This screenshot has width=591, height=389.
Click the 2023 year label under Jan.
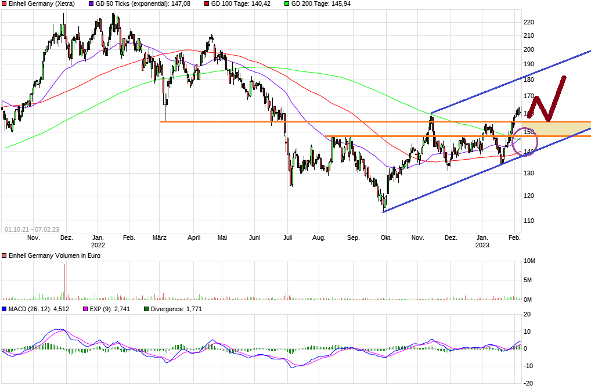[482, 245]
